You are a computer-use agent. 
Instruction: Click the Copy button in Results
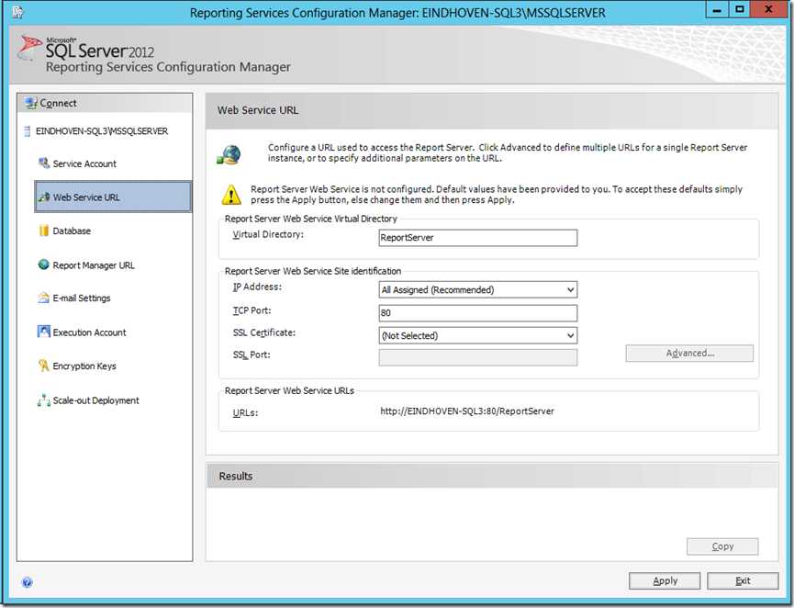point(722,546)
